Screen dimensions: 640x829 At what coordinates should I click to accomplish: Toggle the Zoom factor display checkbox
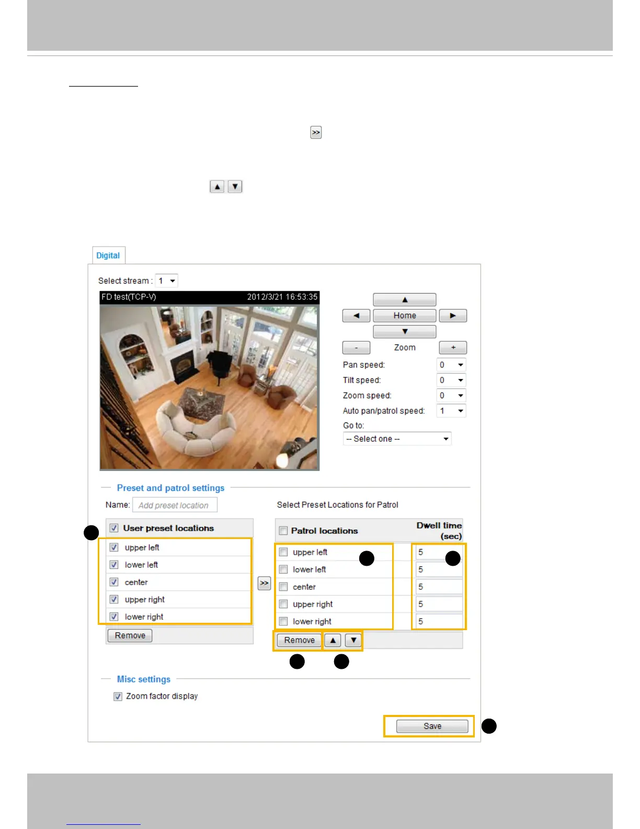click(x=118, y=697)
